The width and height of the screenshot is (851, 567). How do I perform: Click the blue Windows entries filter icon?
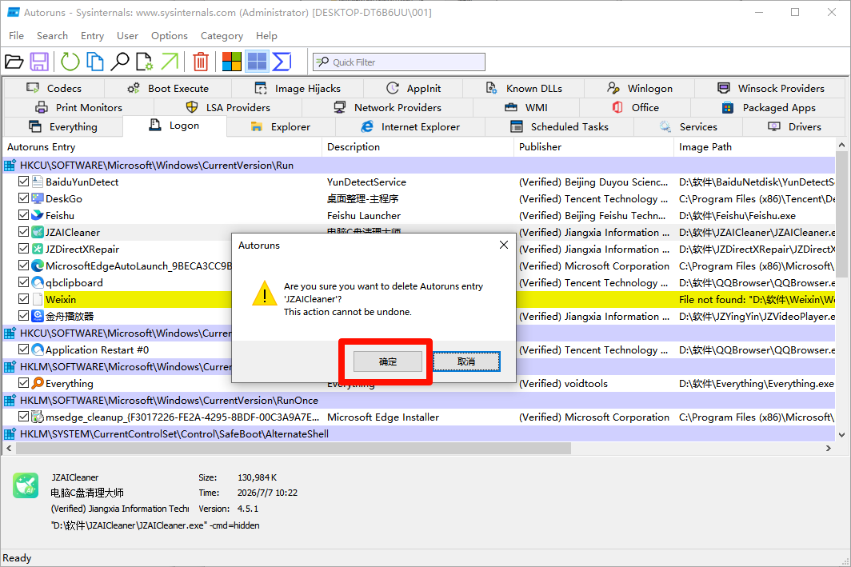pyautogui.click(x=257, y=62)
